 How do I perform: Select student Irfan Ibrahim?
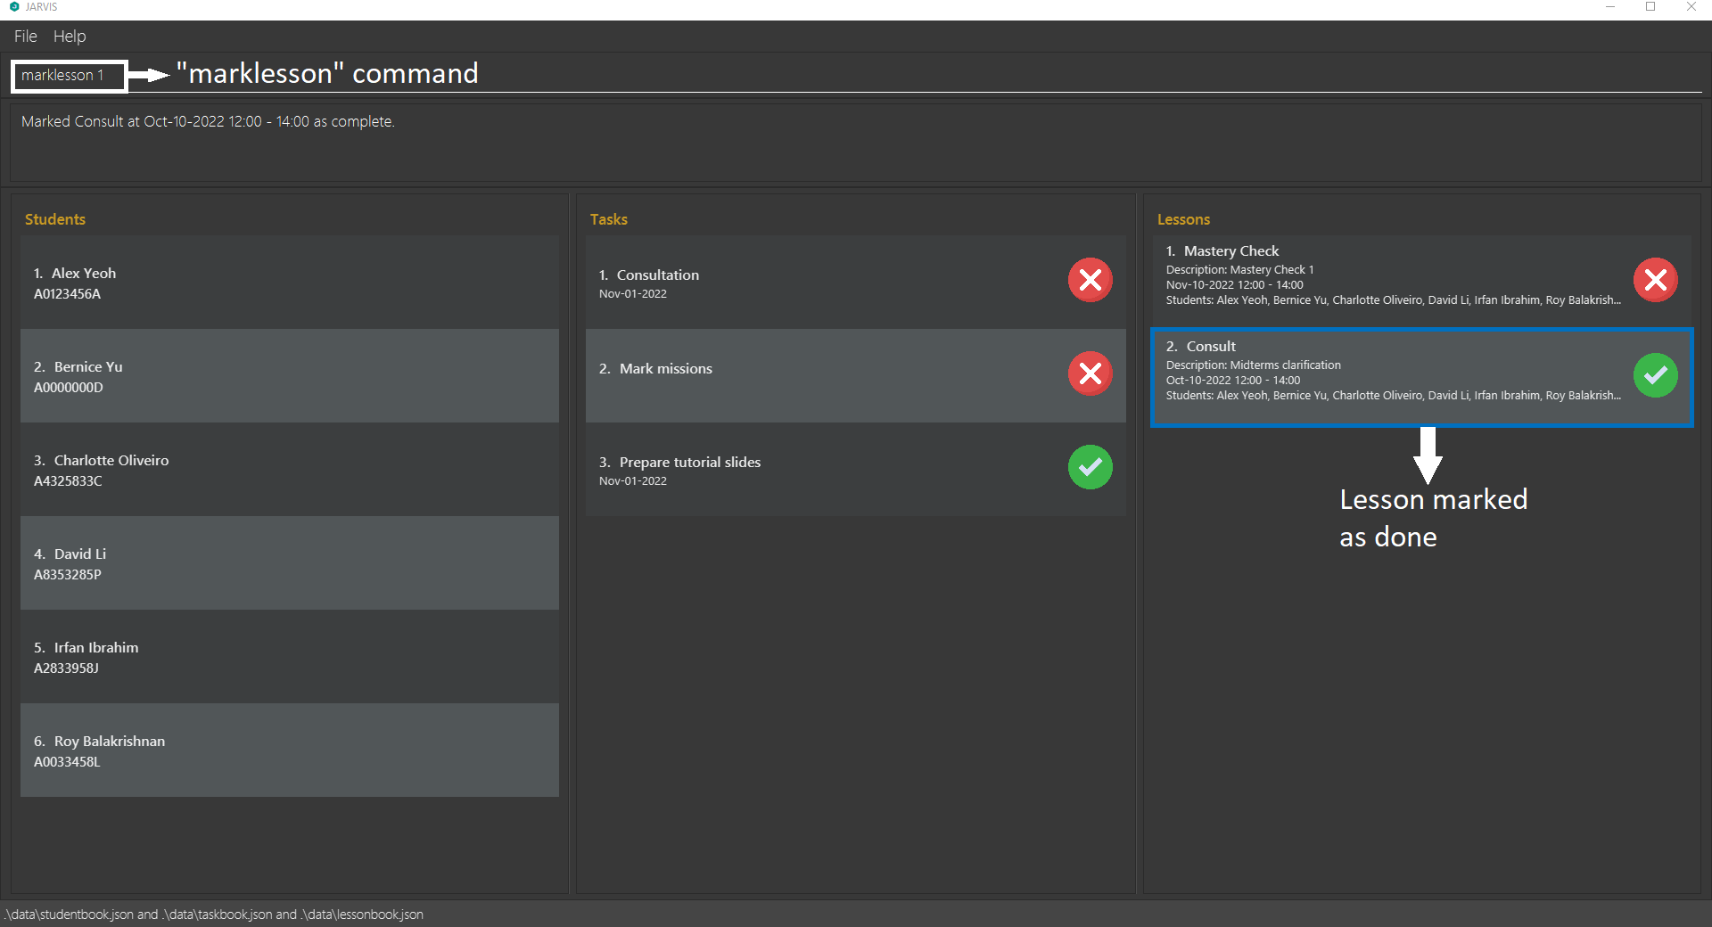[290, 657]
